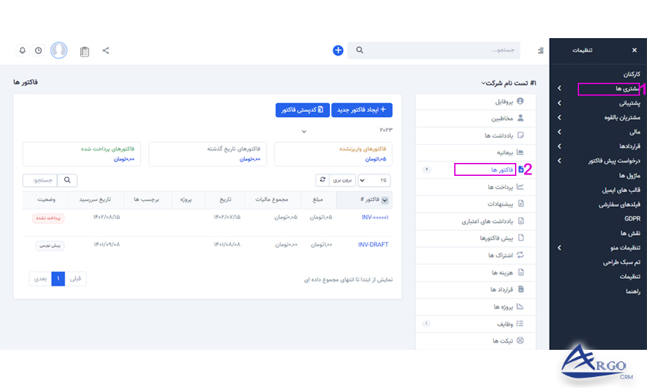Click the profile avatar icon in header

[59, 50]
